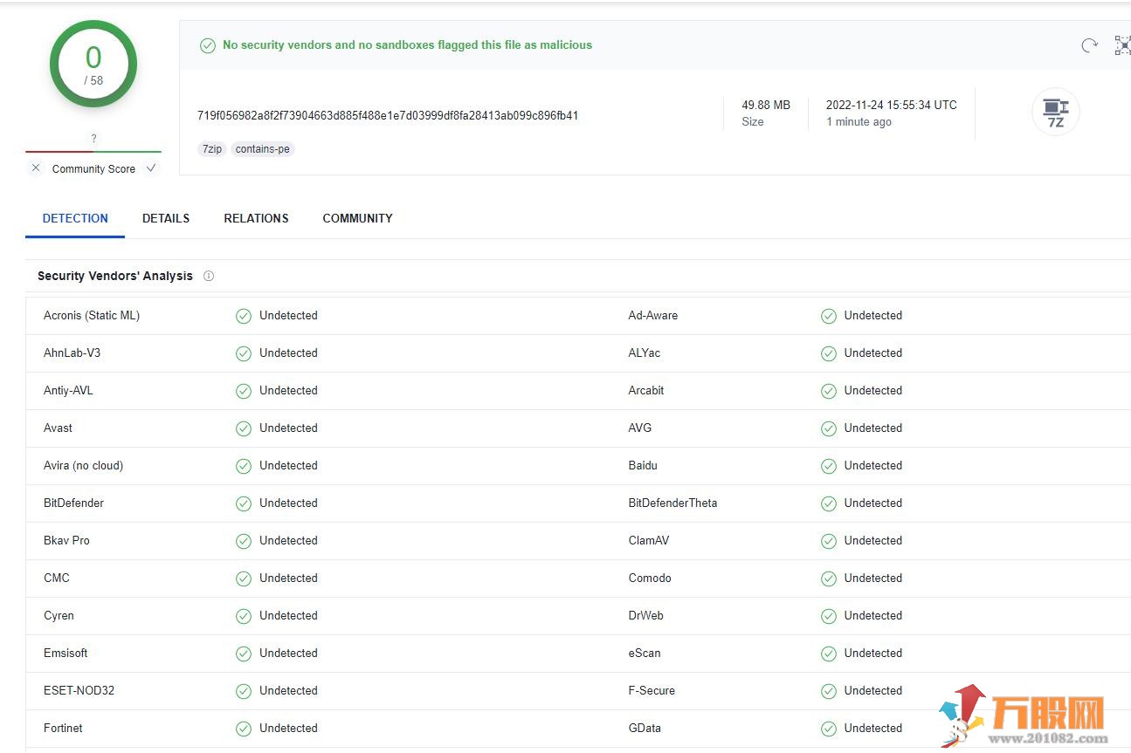Click the F-Secure vendor name
The height and width of the screenshot is (753, 1131).
652,690
